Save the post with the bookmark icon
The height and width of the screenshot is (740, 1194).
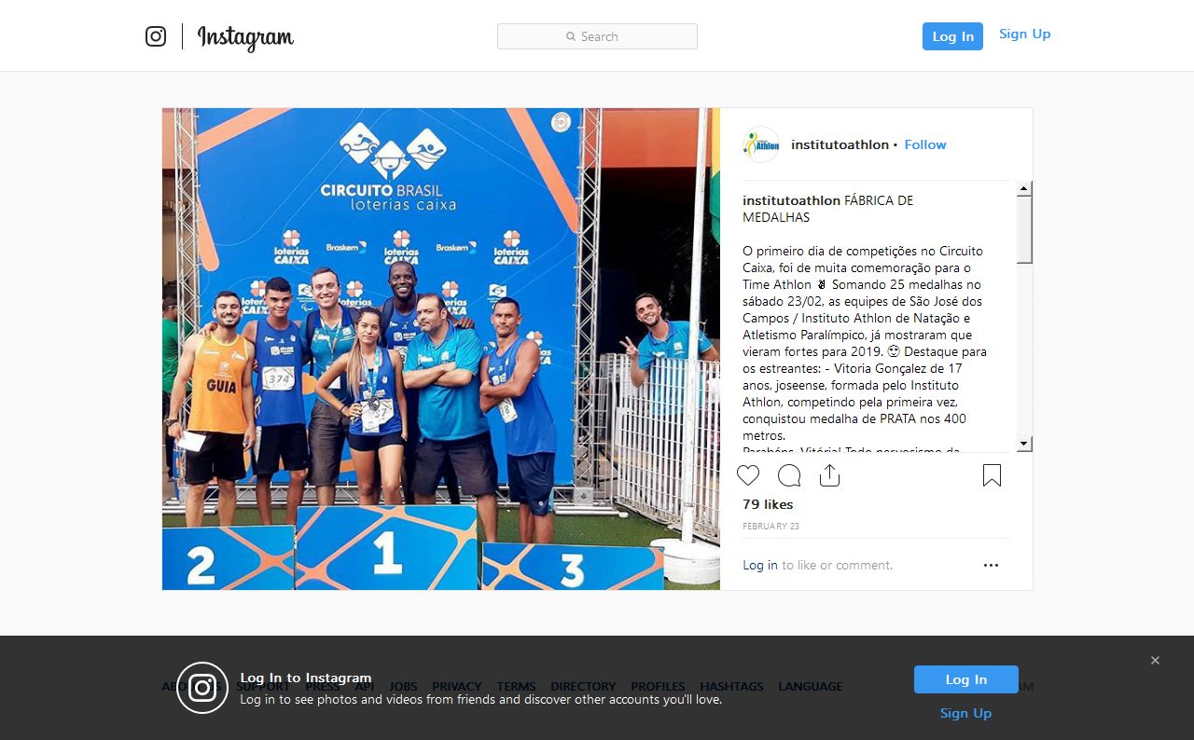point(992,475)
